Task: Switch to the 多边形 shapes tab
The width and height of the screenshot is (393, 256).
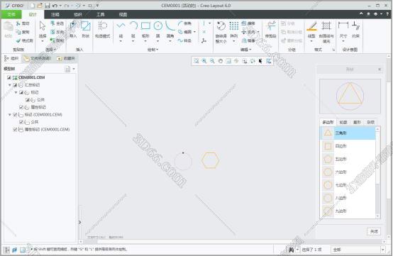Action: click(x=328, y=122)
